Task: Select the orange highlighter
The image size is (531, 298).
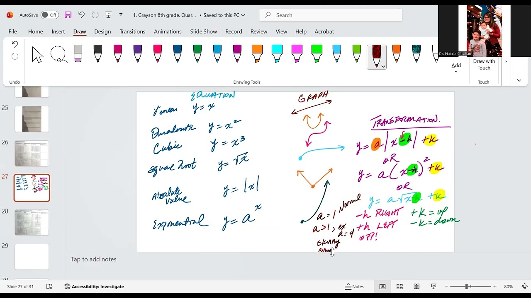Action: (x=257, y=54)
